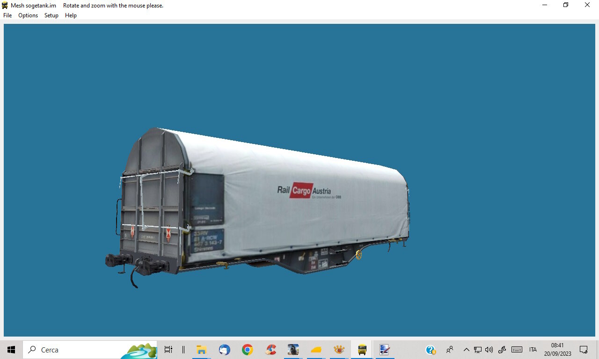Click the Rail Cargo Austria wagon model
This screenshot has height=359, width=599.
tap(258, 207)
